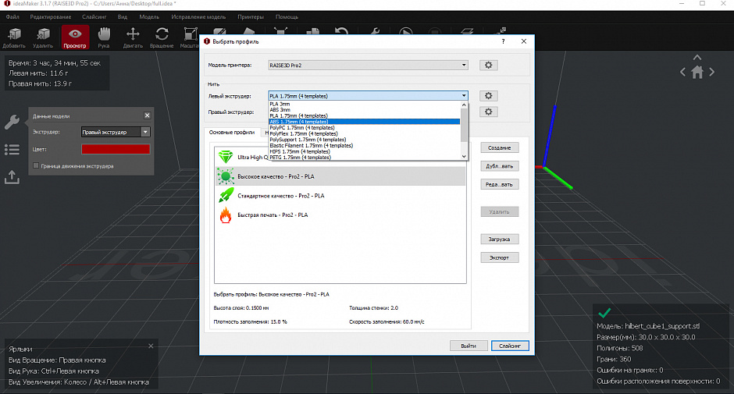
Task: Open the Редактирование menu
Action: tap(51, 17)
